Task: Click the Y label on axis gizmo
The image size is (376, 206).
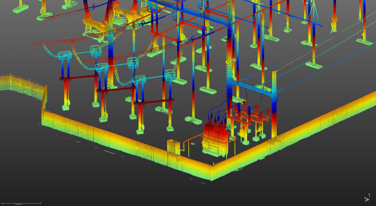Action: point(366,201)
